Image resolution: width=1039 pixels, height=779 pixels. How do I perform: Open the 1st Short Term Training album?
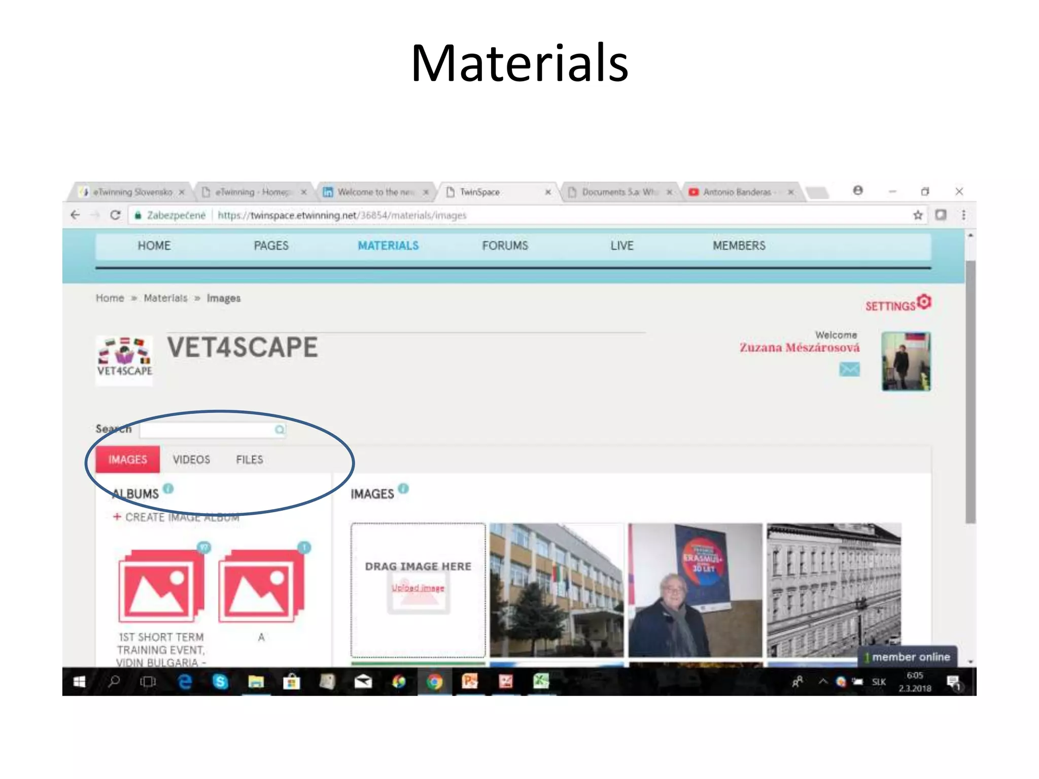[161, 586]
